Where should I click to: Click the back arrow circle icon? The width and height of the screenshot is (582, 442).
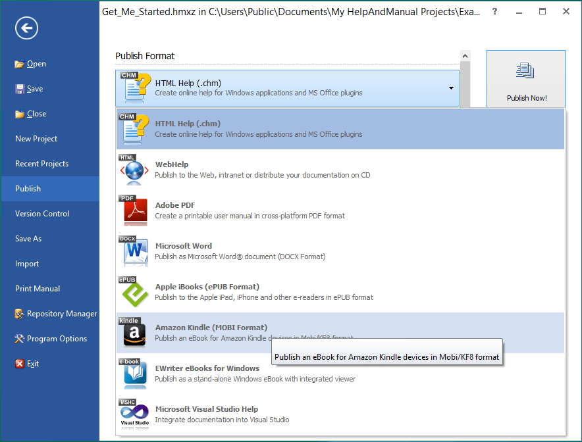point(26,28)
